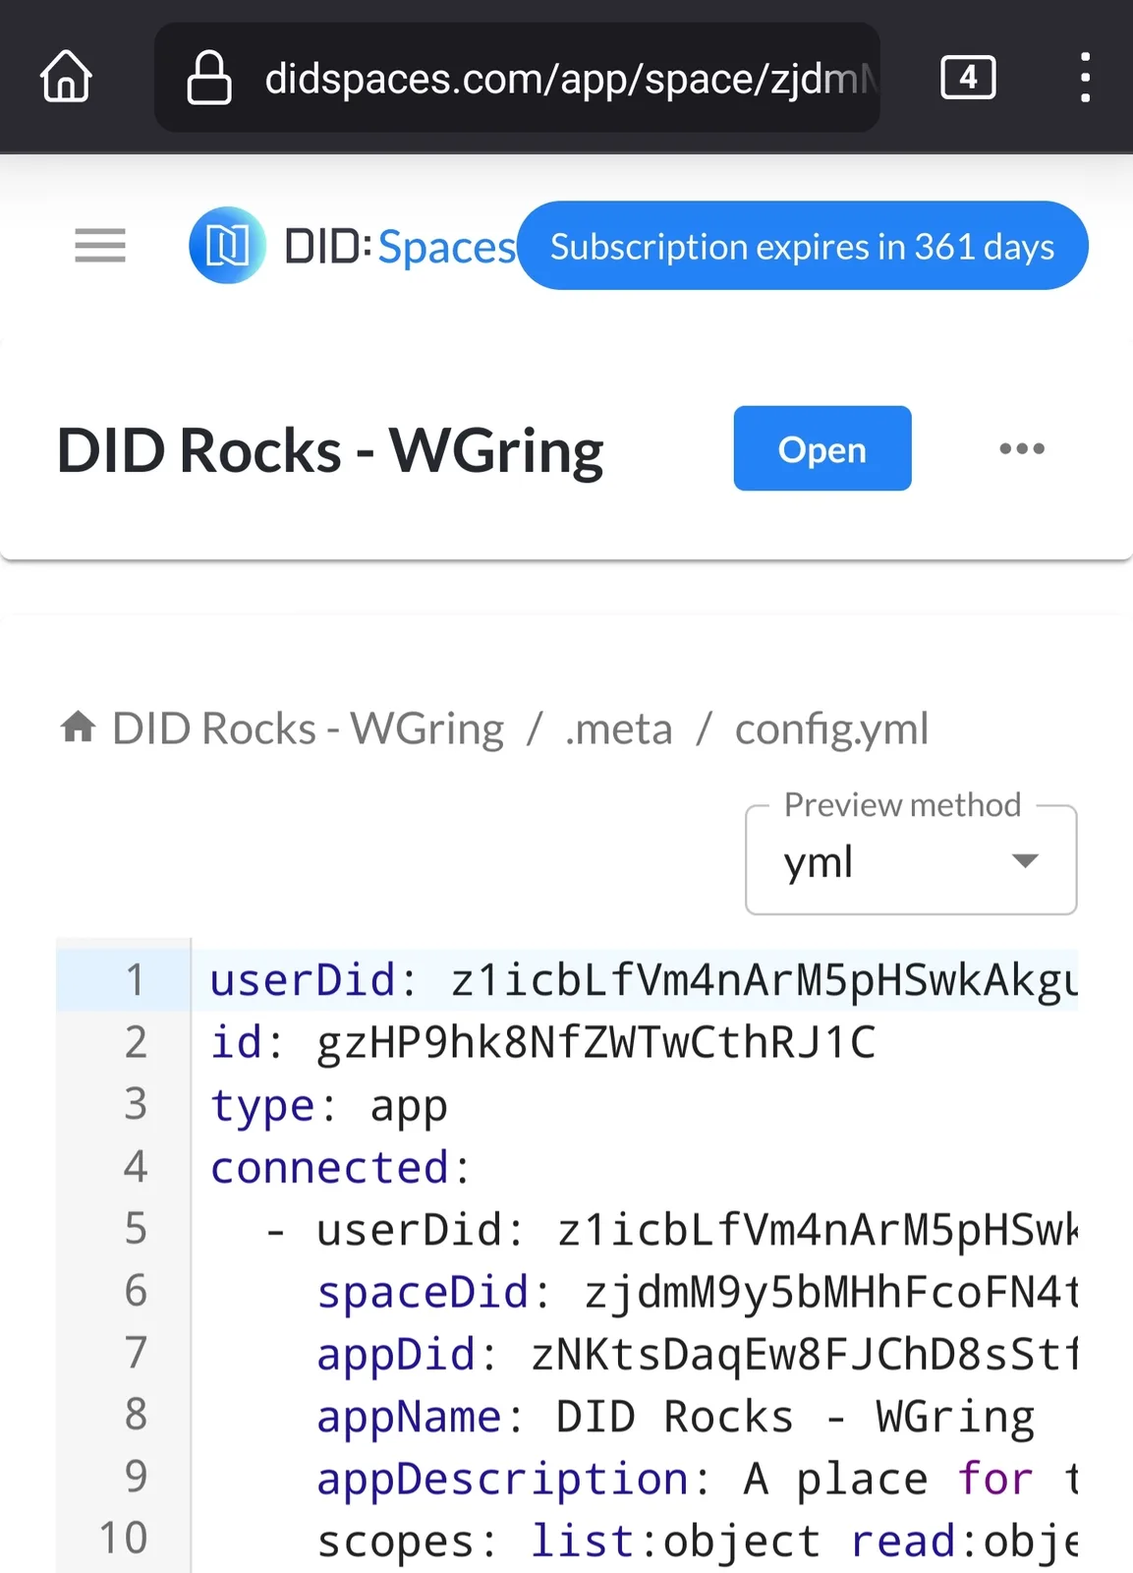Click the 'type: app' line
The image size is (1133, 1573).
(329, 1106)
